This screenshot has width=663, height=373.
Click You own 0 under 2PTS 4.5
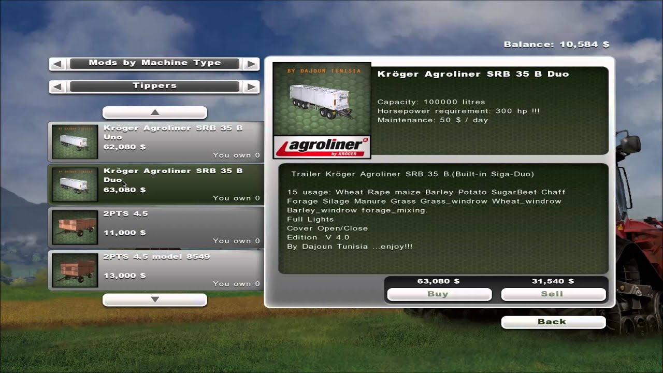(x=236, y=241)
